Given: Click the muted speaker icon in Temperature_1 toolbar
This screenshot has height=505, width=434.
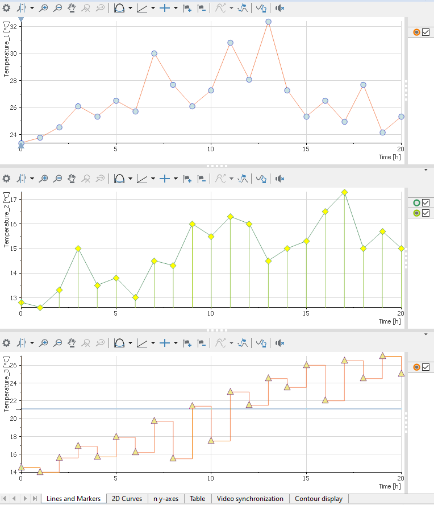Looking at the screenshot, I should point(279,9).
